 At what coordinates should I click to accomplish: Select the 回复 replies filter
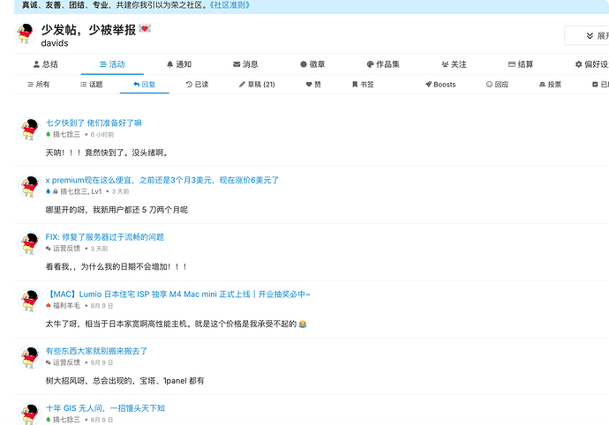[145, 85]
